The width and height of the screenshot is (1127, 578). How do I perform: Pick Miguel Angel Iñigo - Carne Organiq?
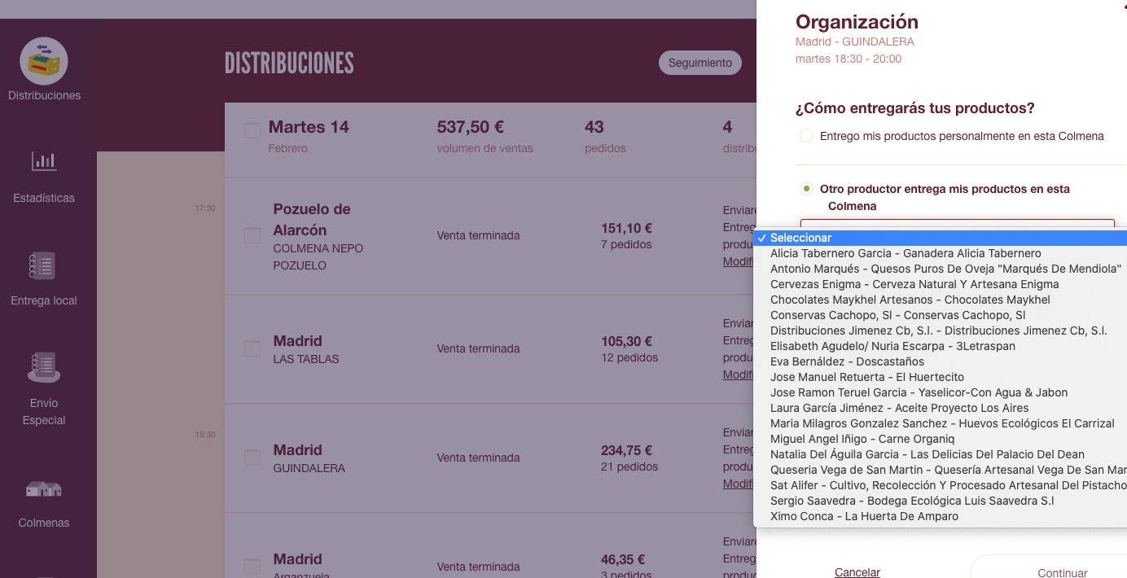pyautogui.click(x=941, y=439)
